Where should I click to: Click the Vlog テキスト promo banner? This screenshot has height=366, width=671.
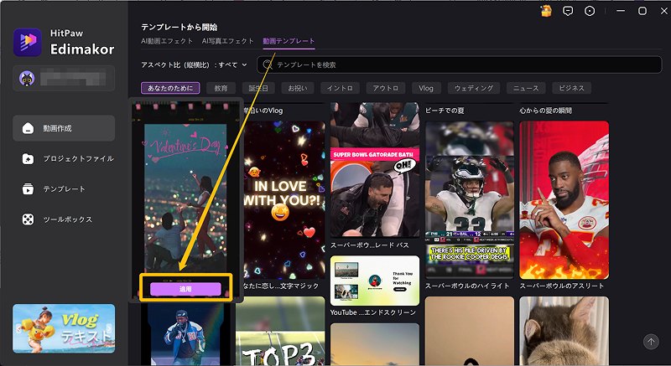pos(64,328)
